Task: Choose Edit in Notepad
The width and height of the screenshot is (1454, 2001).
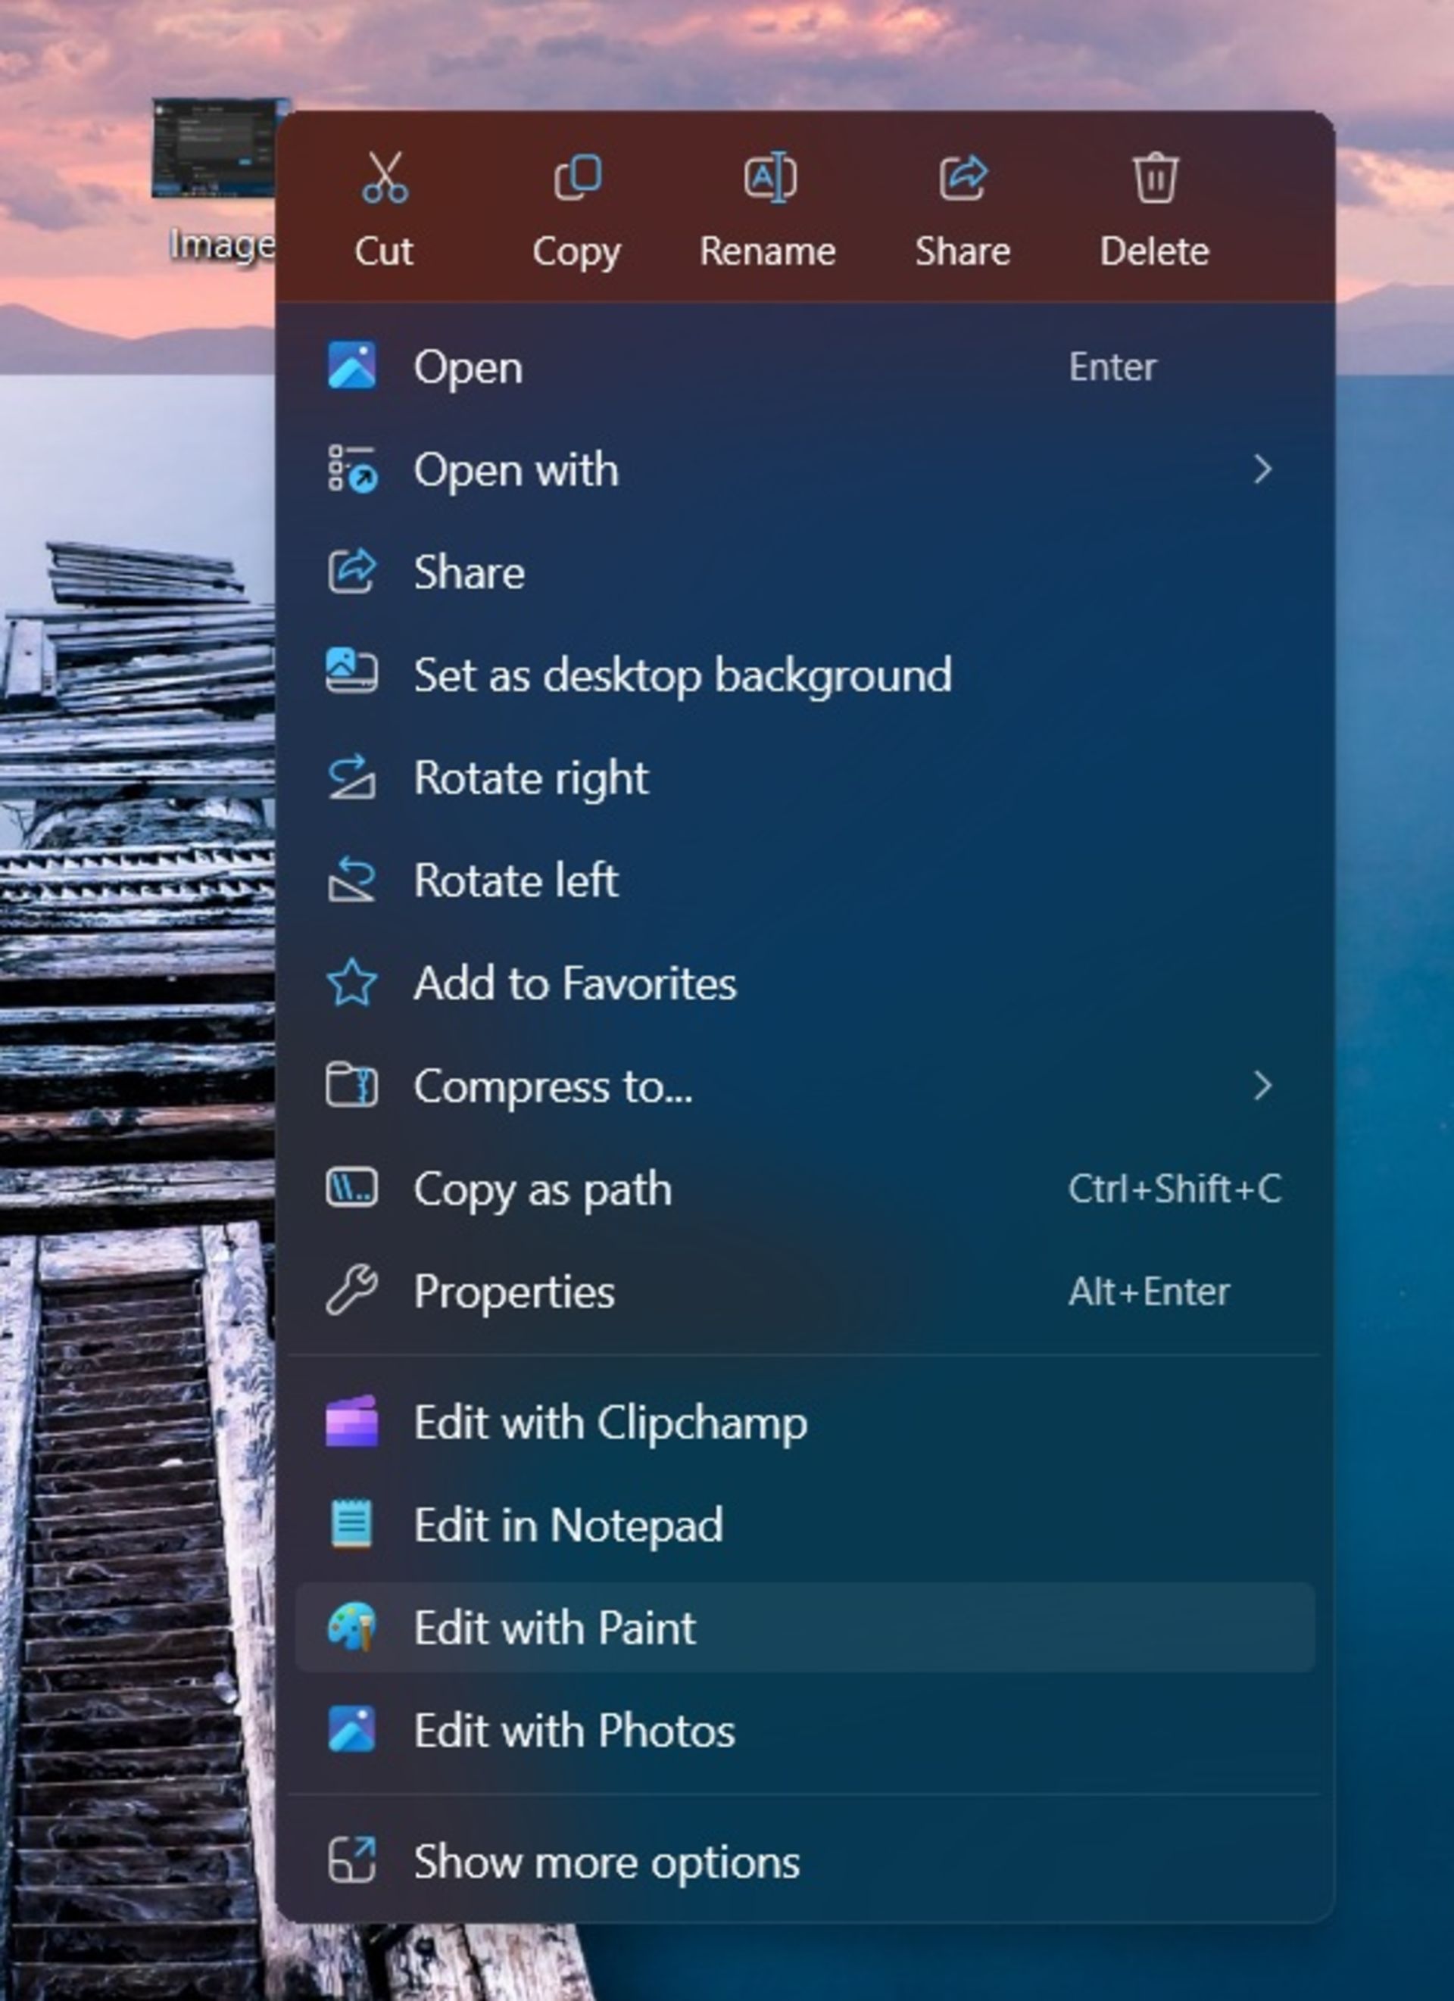Action: (x=568, y=1526)
